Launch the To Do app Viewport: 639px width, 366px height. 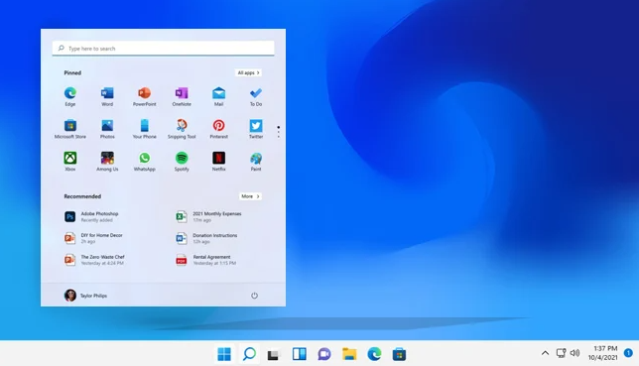point(256,96)
